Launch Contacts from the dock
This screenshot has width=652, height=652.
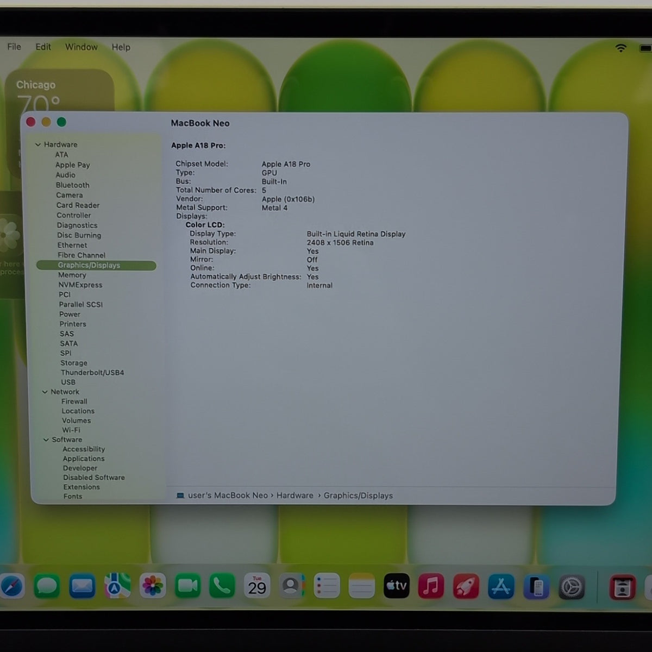click(x=292, y=586)
